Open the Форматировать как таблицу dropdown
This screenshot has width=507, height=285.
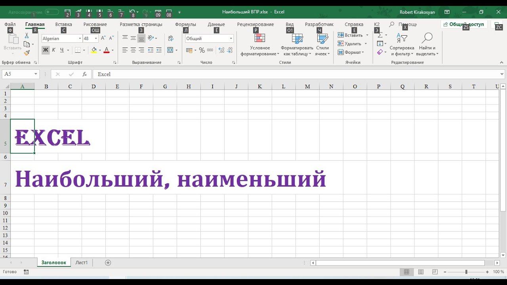(x=297, y=45)
